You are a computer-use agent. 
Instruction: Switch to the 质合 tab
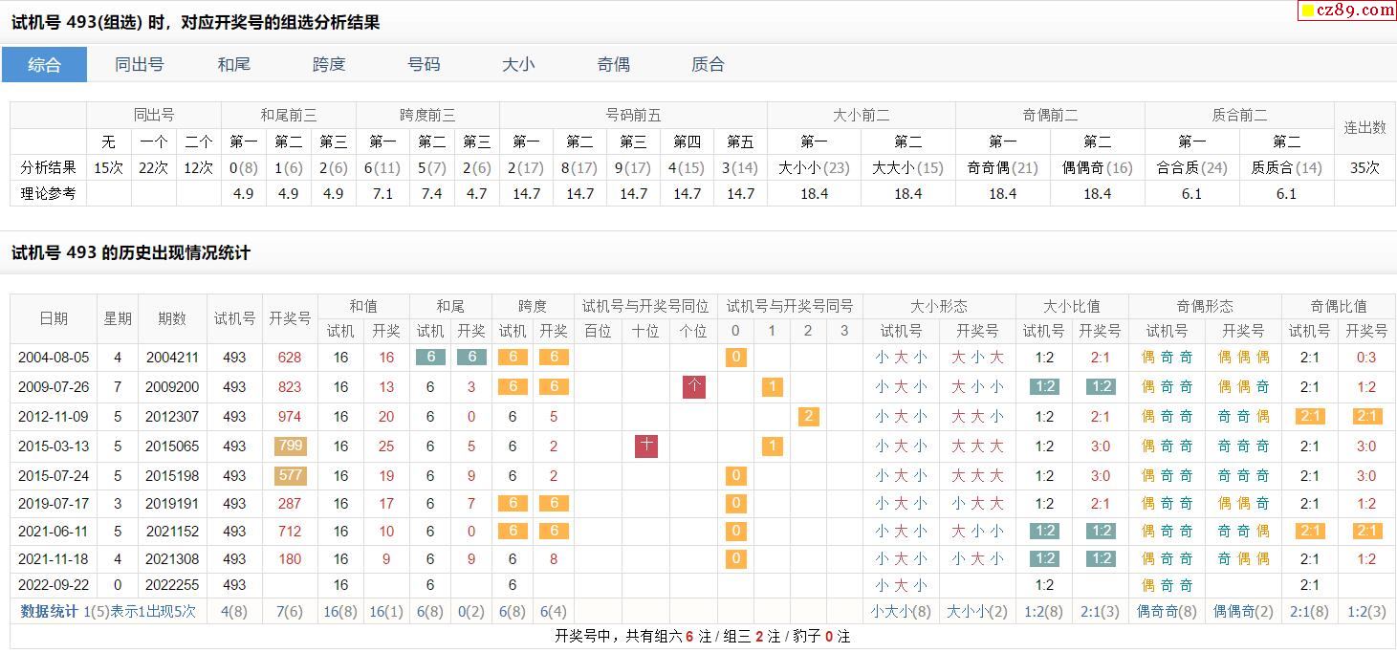708,64
